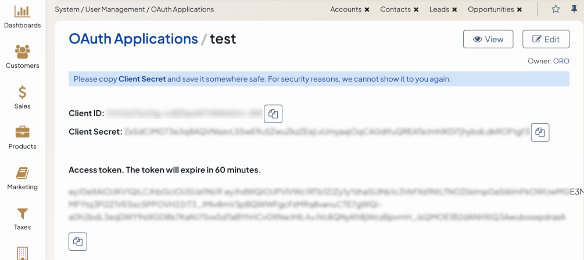This screenshot has width=584, height=260.
Task: Mark page as favorite with star
Action: 556,9
